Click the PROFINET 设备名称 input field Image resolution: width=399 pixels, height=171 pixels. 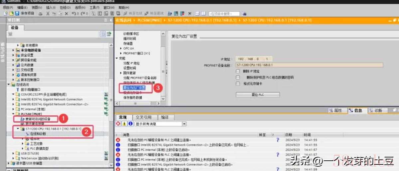[309, 65]
